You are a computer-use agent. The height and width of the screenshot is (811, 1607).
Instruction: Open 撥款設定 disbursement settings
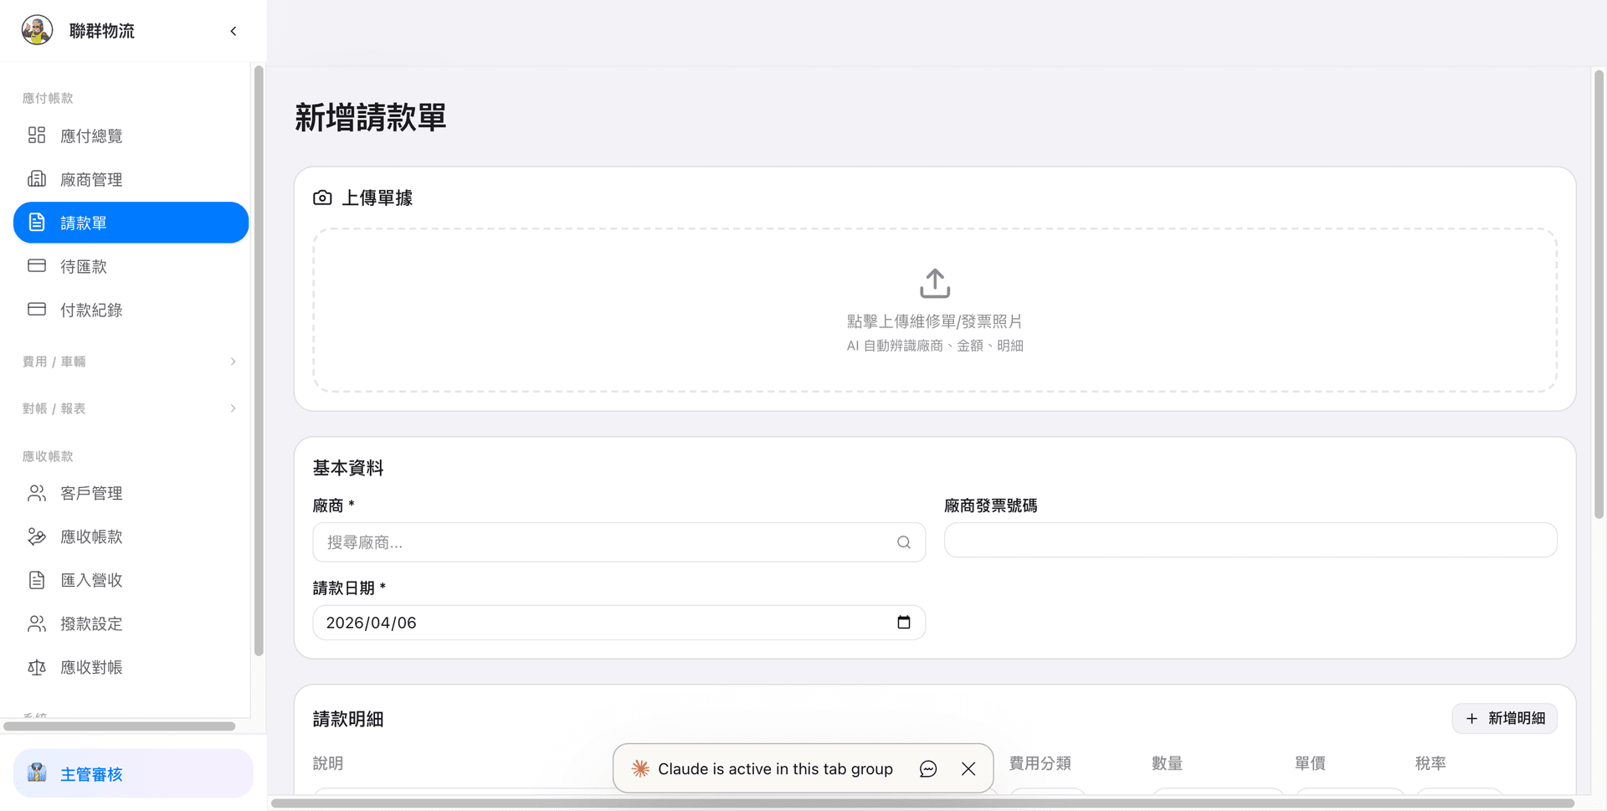click(36, 624)
